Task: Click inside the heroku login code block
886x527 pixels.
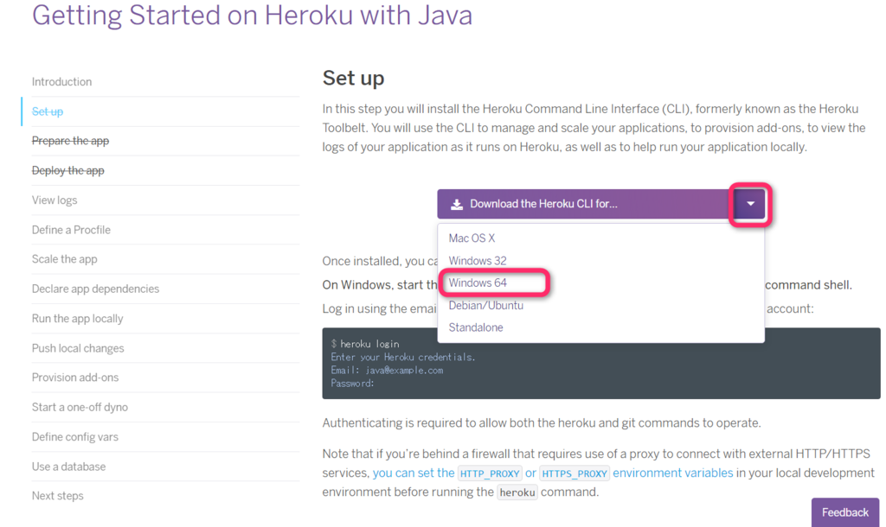Action: pos(600,363)
